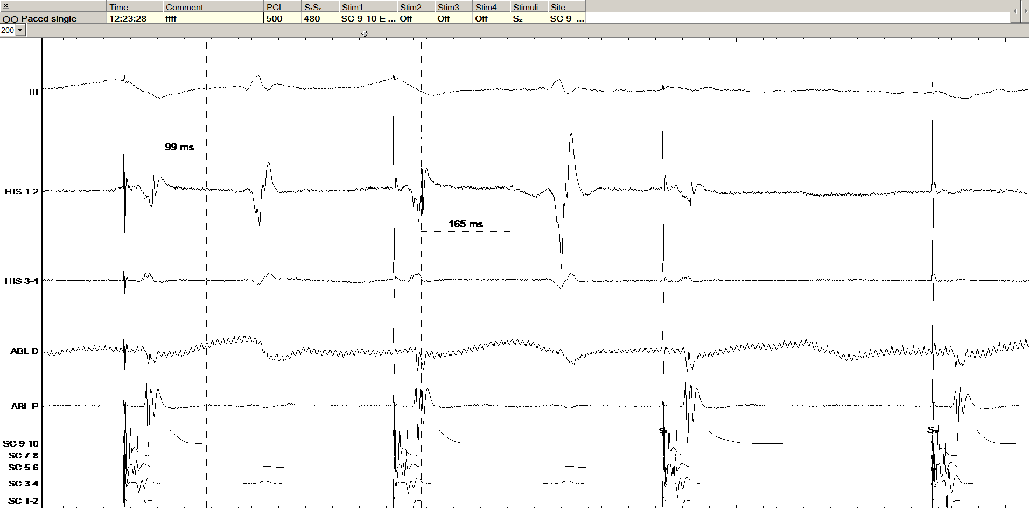Click the Site value SC 9-...
This screenshot has width=1029, height=508.
click(567, 18)
